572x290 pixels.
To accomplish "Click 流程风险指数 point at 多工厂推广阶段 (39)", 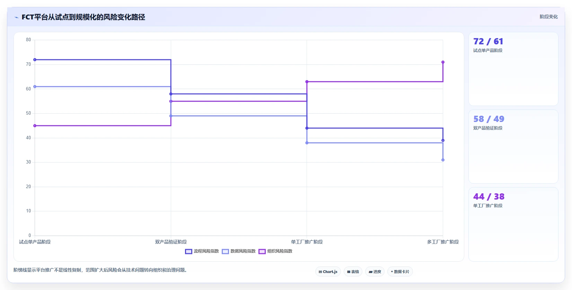I will (x=443, y=140).
